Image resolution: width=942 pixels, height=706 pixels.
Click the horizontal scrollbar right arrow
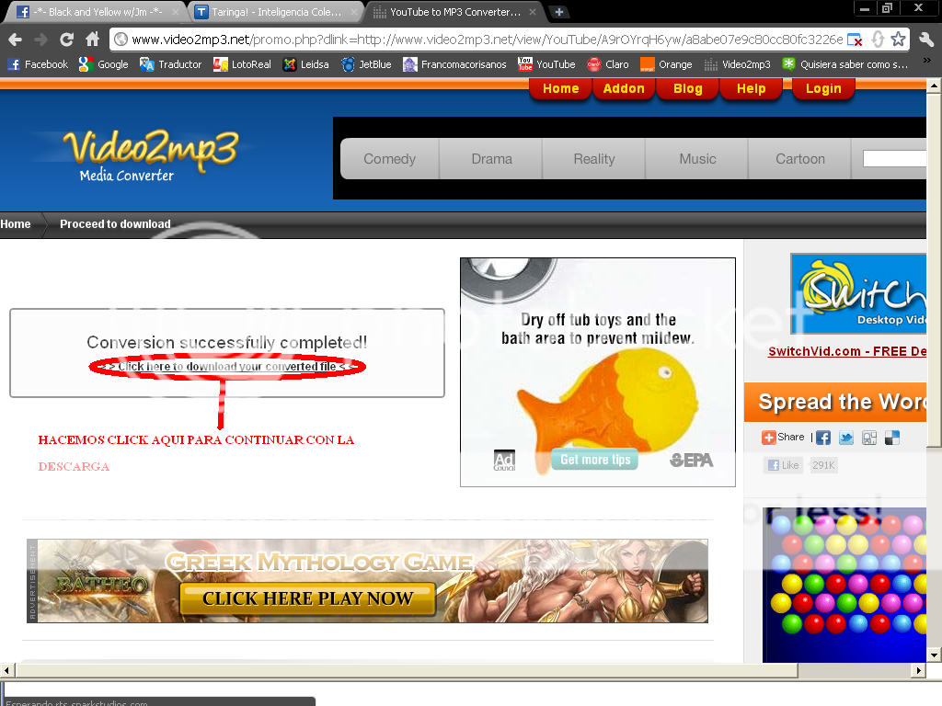[919, 670]
